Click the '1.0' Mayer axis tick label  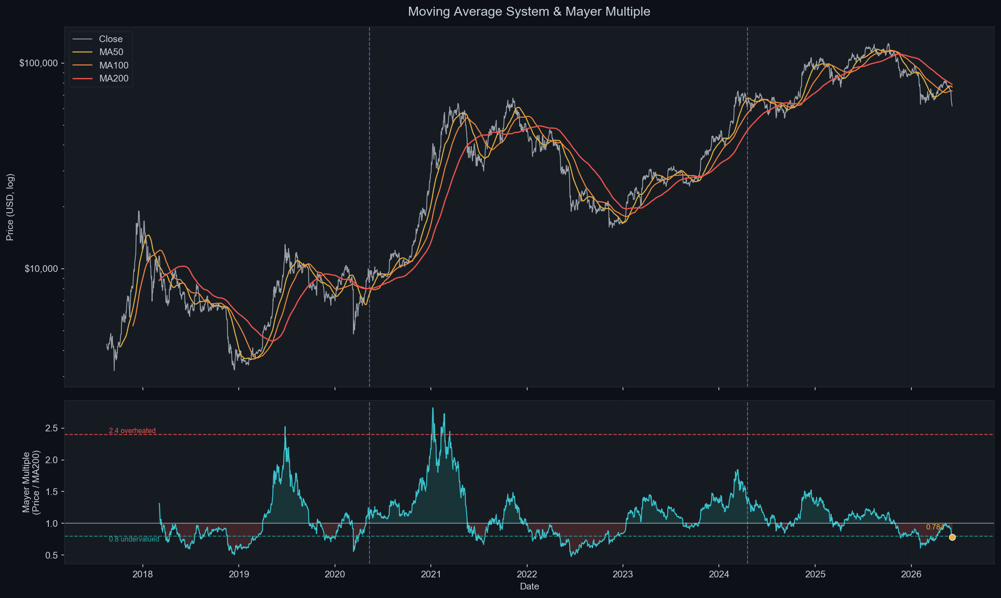(x=52, y=524)
